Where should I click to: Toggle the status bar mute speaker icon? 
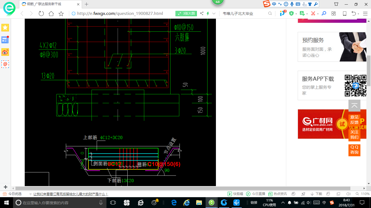tap(348, 194)
